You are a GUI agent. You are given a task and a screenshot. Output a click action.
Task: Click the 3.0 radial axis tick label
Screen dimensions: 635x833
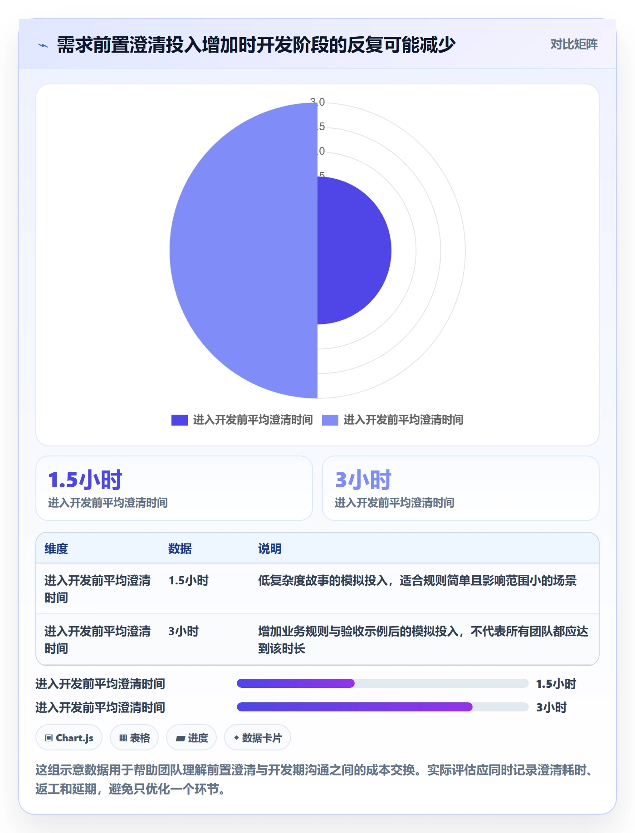coord(317,102)
